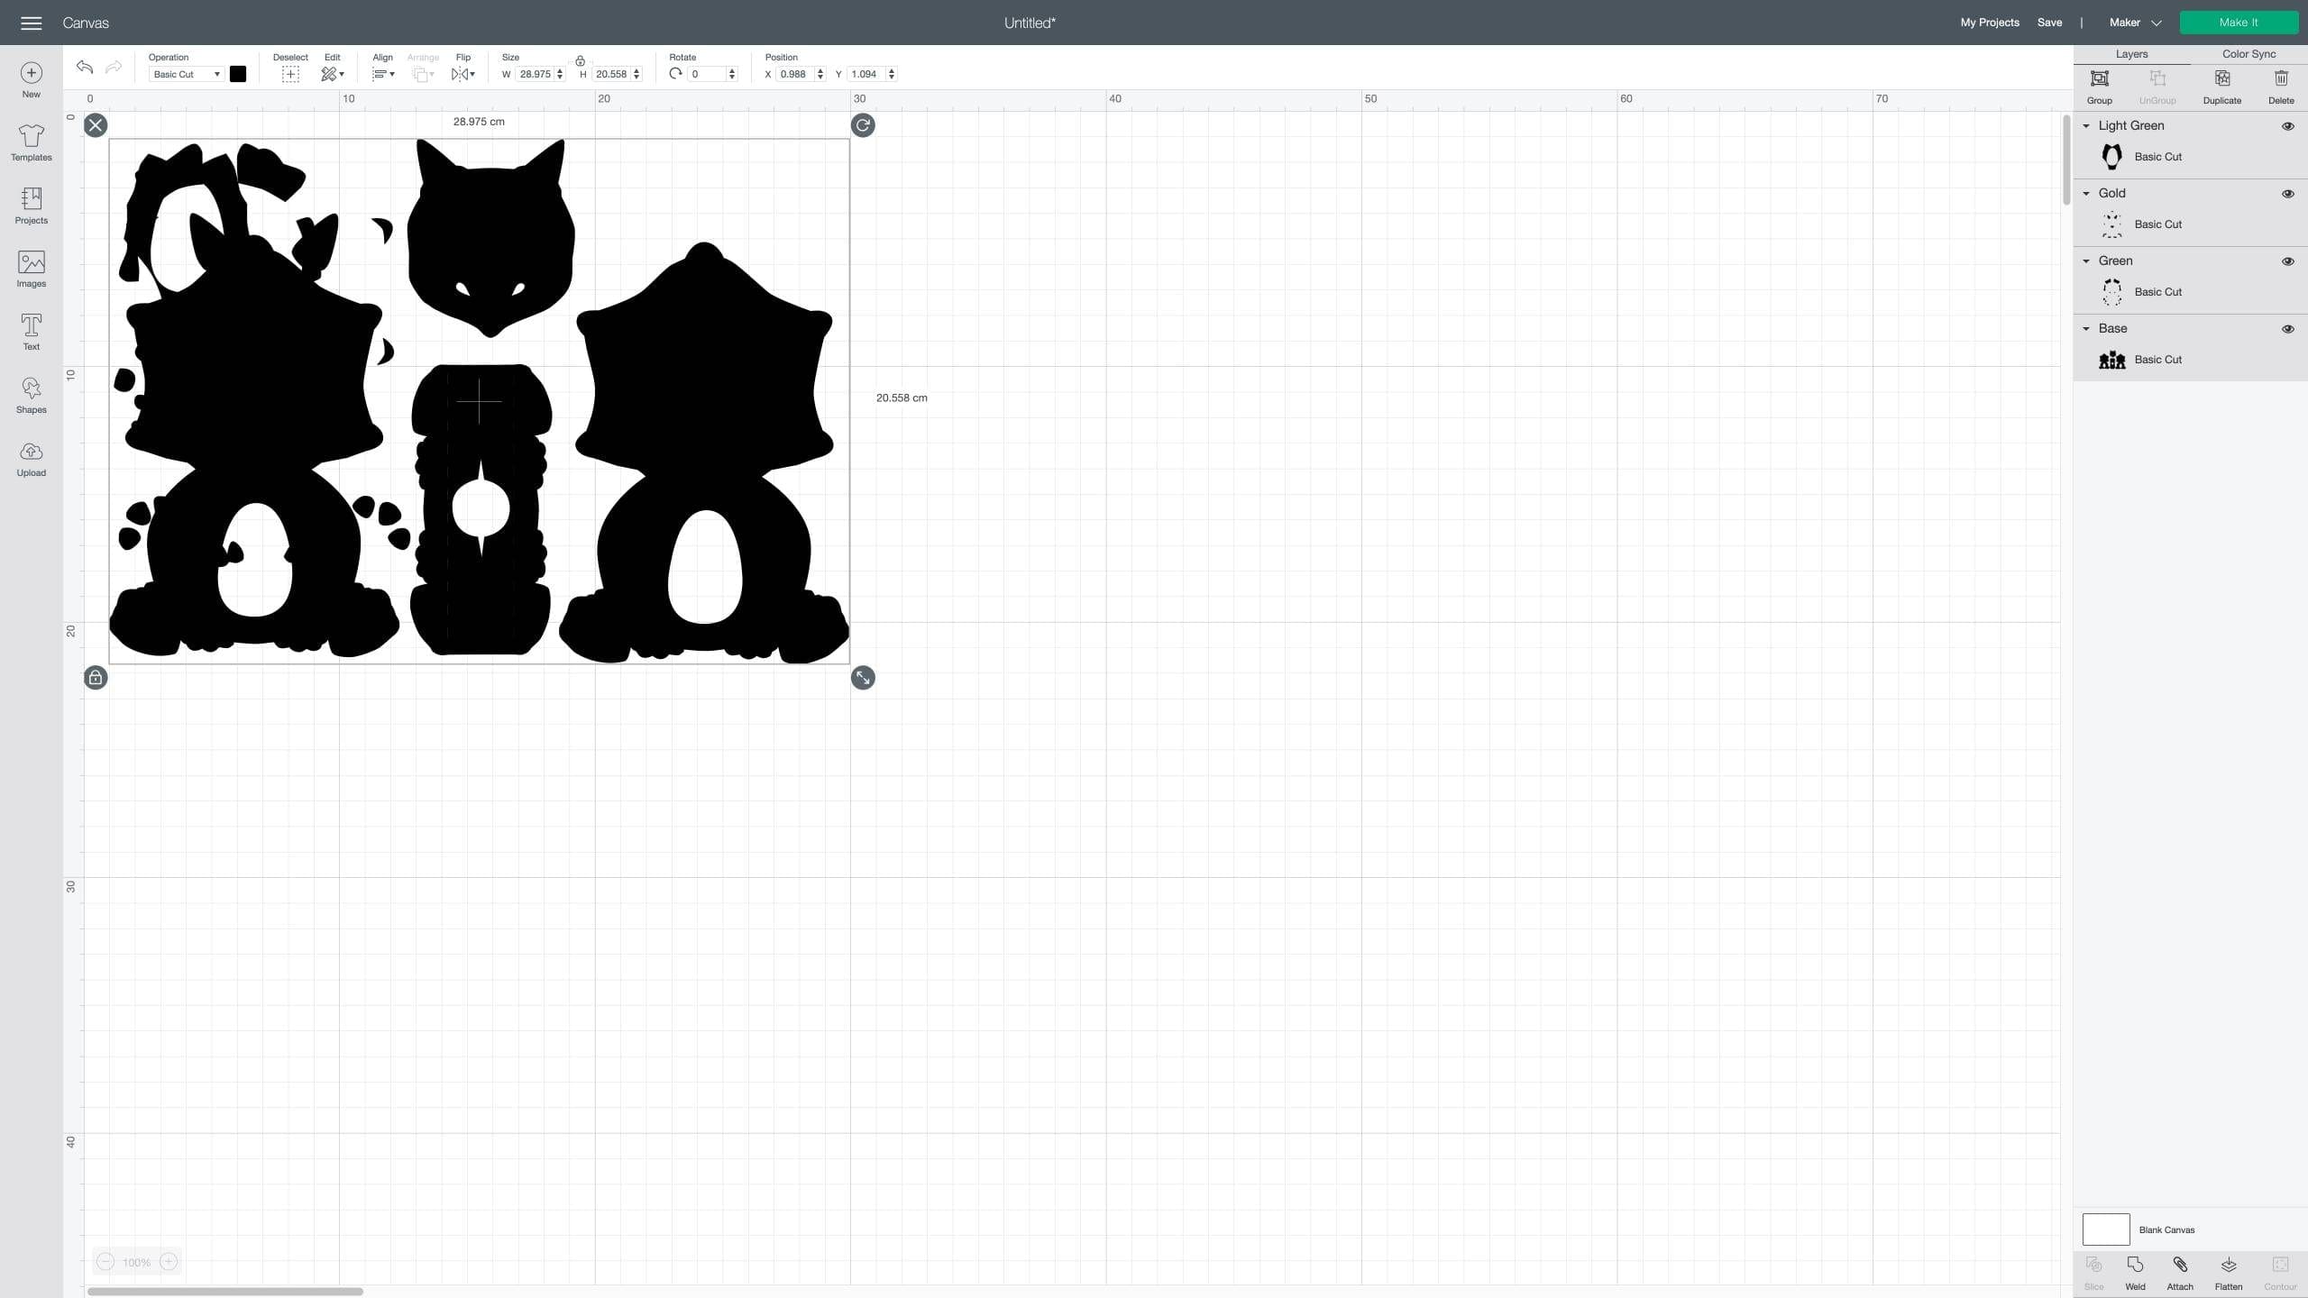The width and height of the screenshot is (2308, 1298).
Task: Hide the Base layer
Action: click(2287, 329)
